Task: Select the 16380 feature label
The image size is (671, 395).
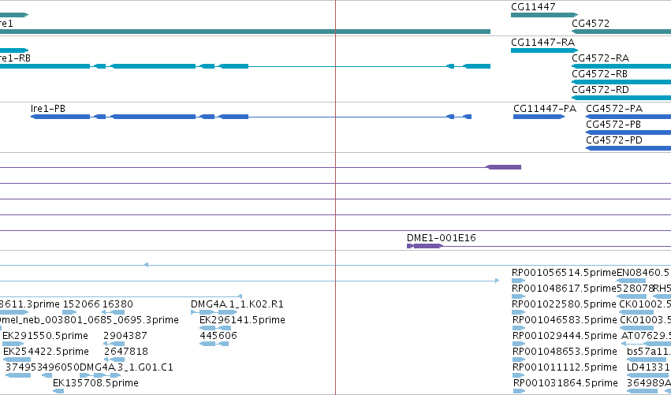Action: coord(117,304)
